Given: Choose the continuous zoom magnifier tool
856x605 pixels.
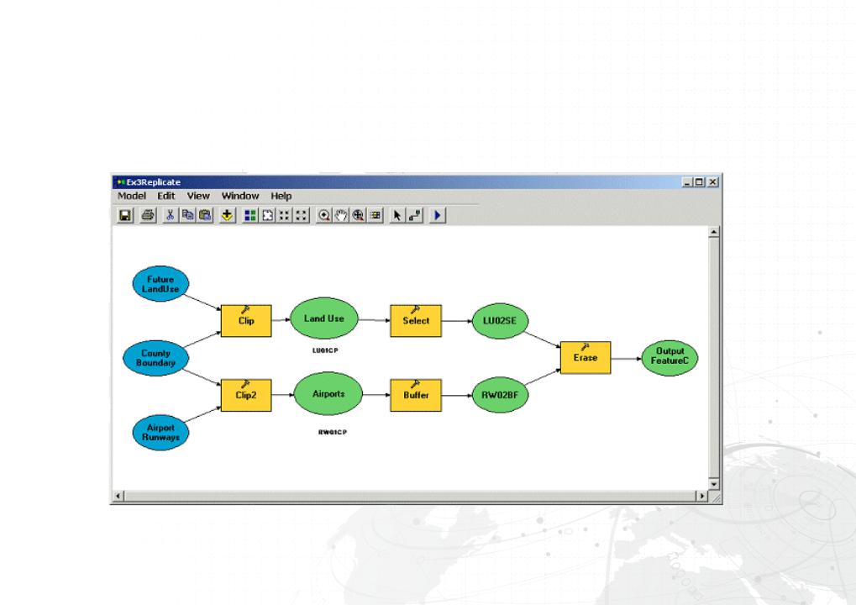Looking at the screenshot, I should [x=358, y=215].
